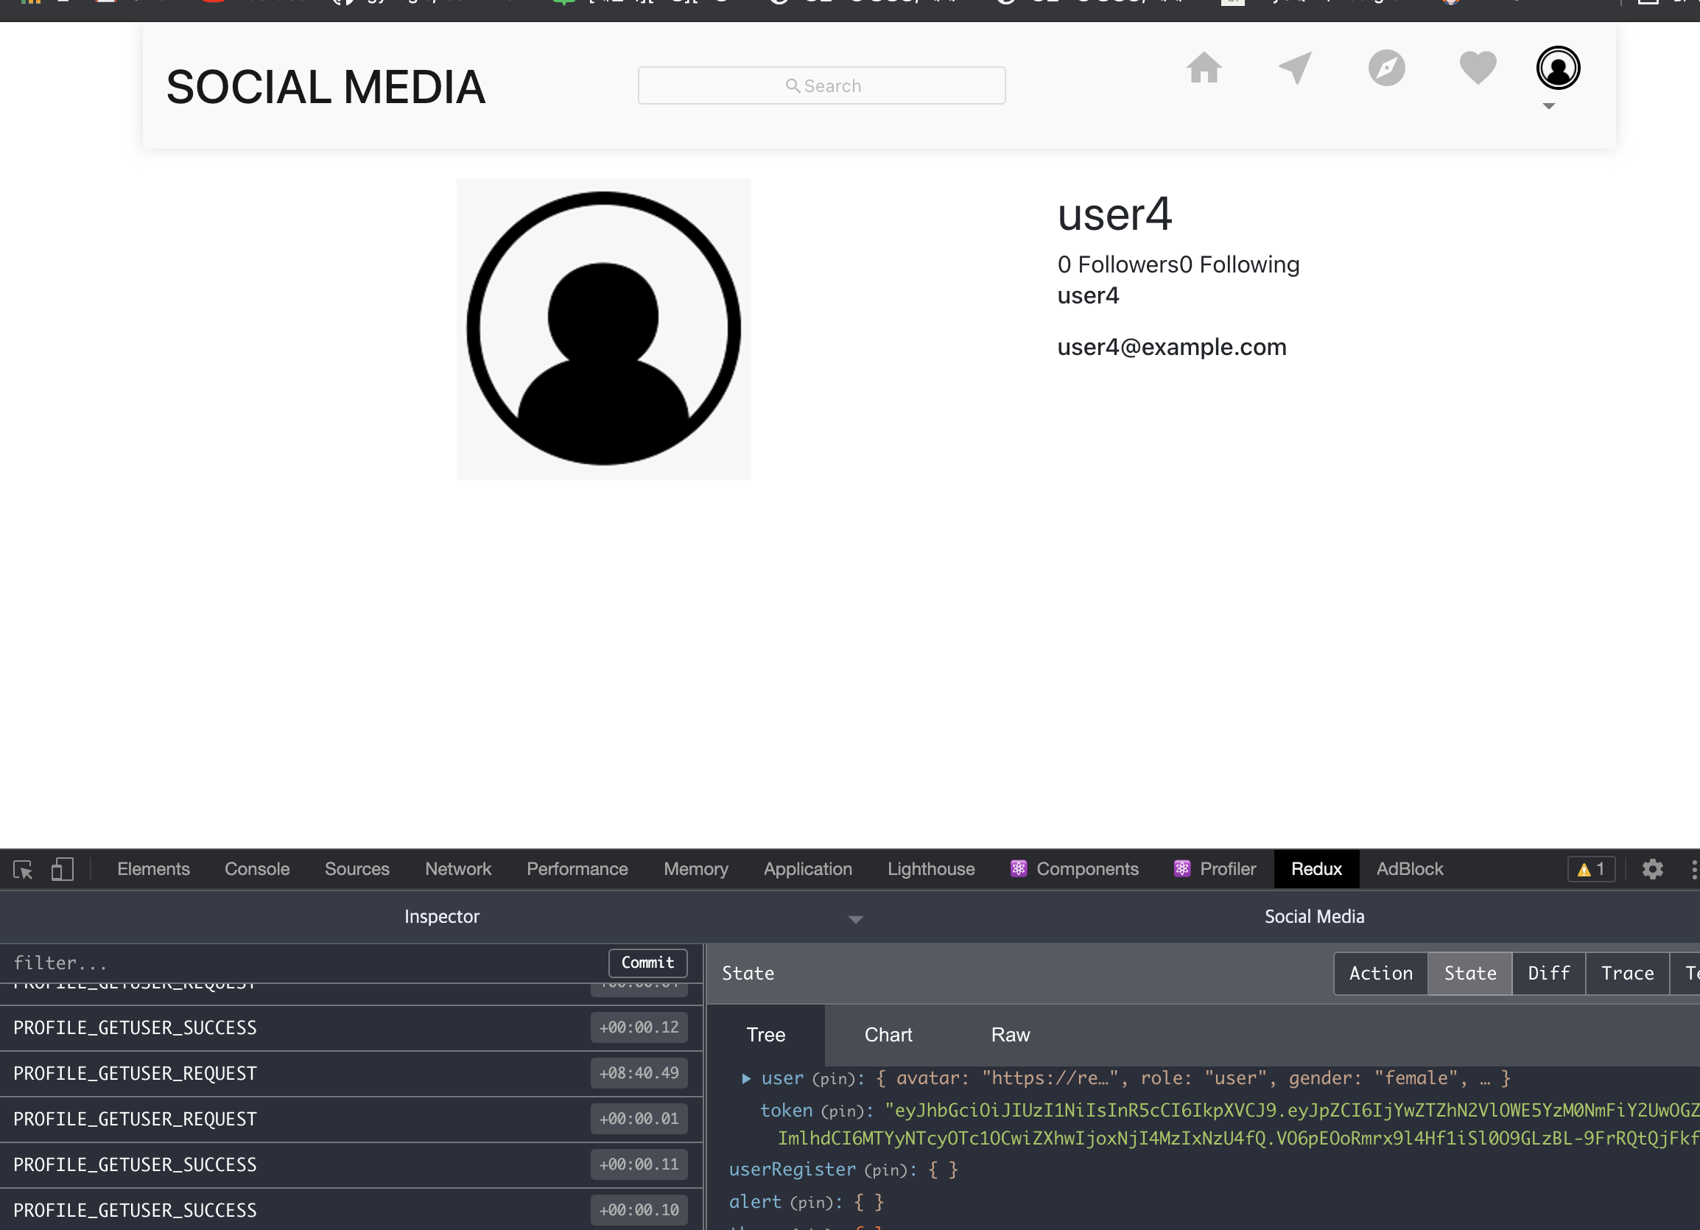Select the Chart tab
This screenshot has width=1700, height=1230.
pyautogui.click(x=888, y=1035)
